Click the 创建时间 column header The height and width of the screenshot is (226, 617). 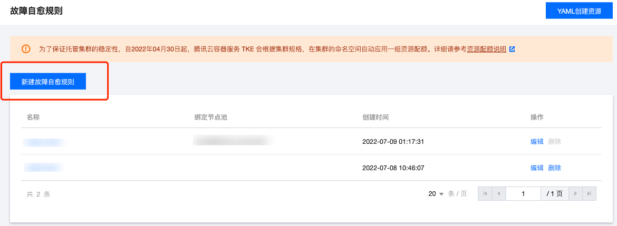tap(376, 117)
